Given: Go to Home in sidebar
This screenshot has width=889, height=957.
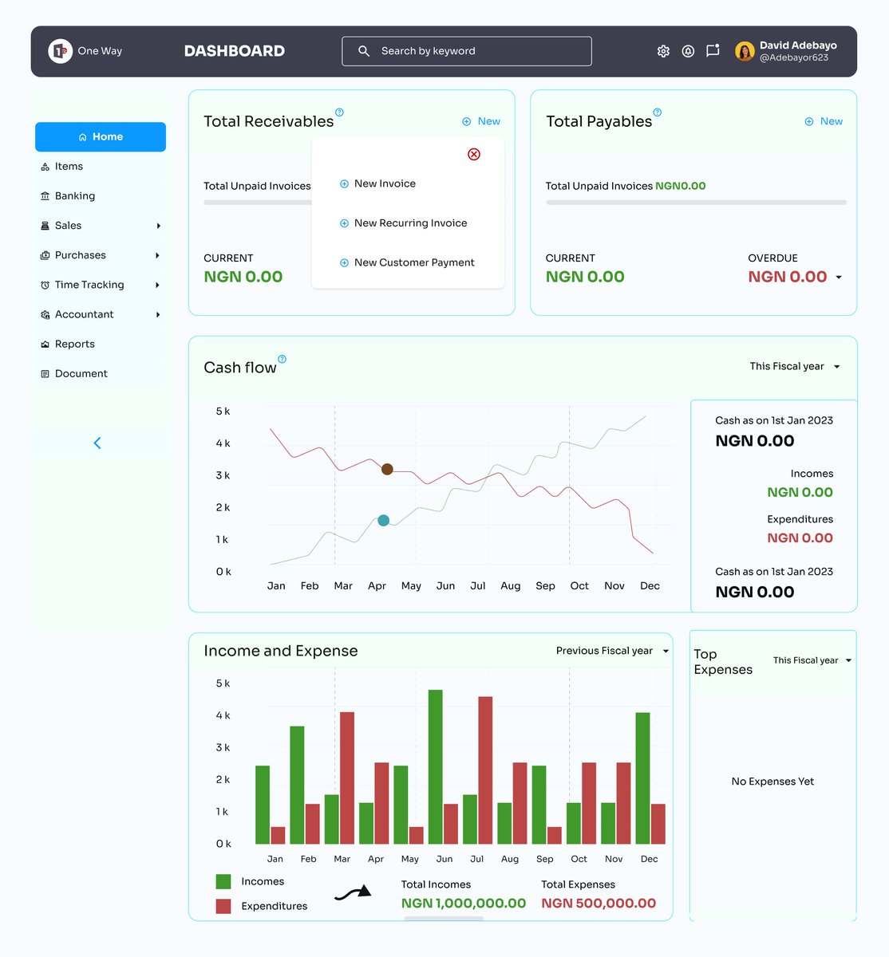Looking at the screenshot, I should coord(101,136).
